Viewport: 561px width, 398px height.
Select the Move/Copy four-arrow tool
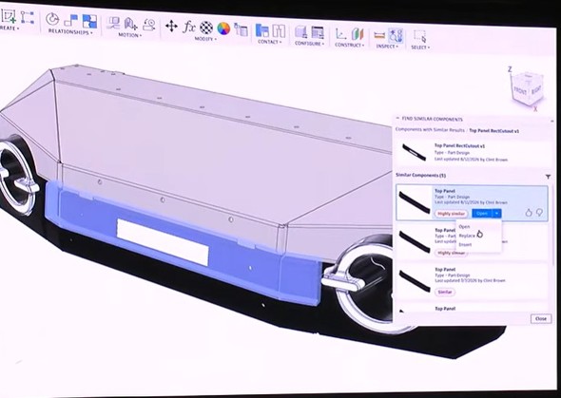click(172, 27)
